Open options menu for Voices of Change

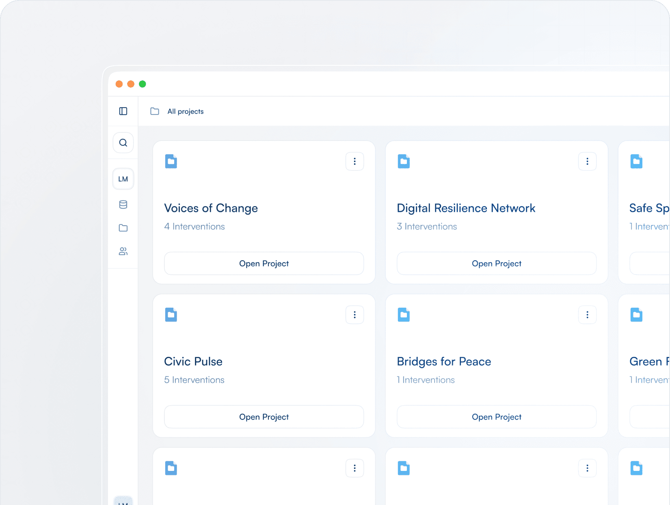[354, 162]
